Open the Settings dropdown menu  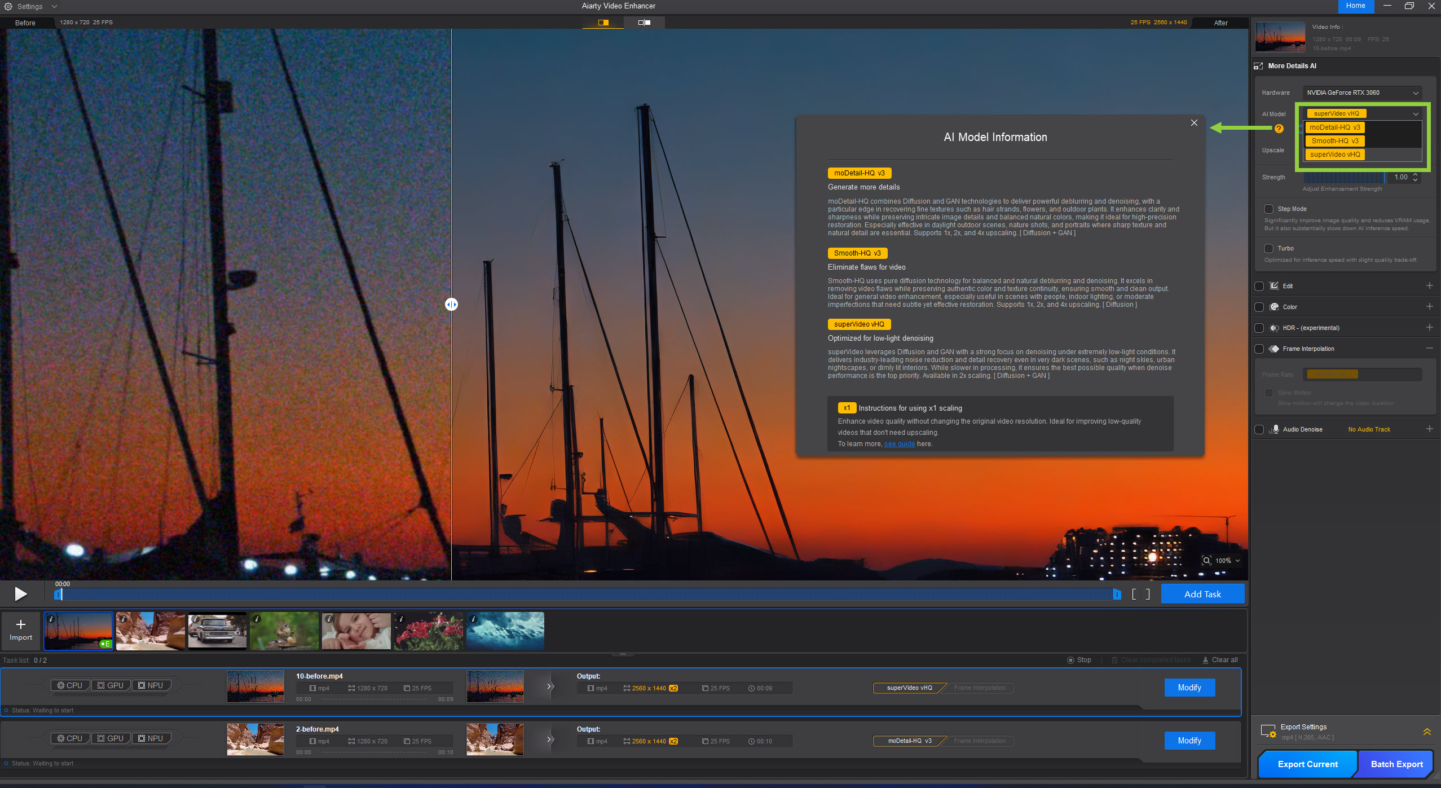(30, 7)
